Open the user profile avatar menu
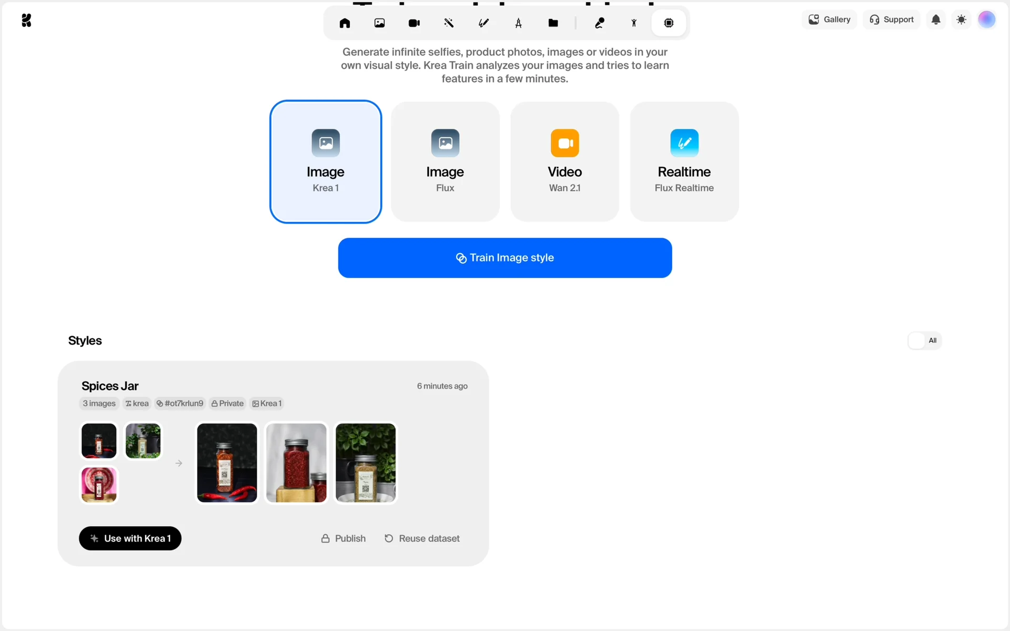The width and height of the screenshot is (1010, 631). point(986,20)
